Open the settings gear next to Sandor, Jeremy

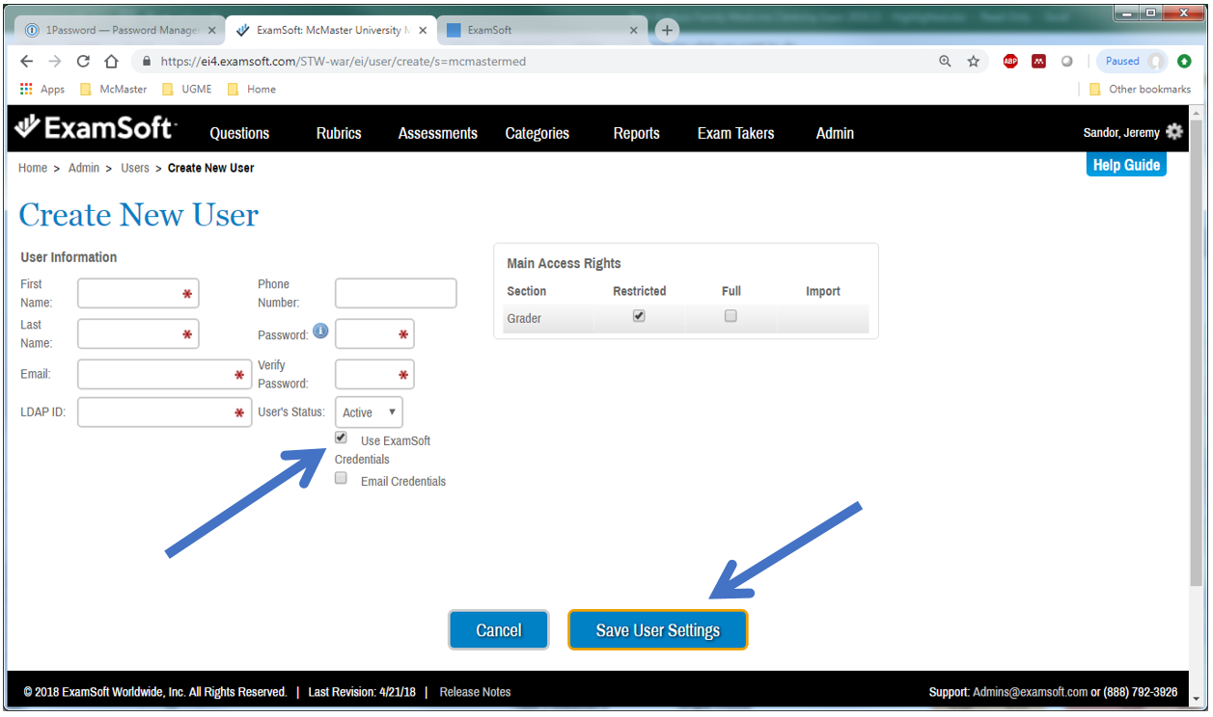pos(1174,132)
